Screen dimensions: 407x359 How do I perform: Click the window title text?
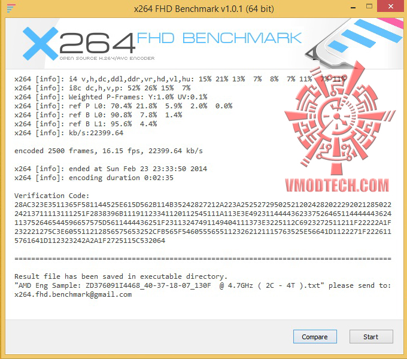[x=203, y=9]
